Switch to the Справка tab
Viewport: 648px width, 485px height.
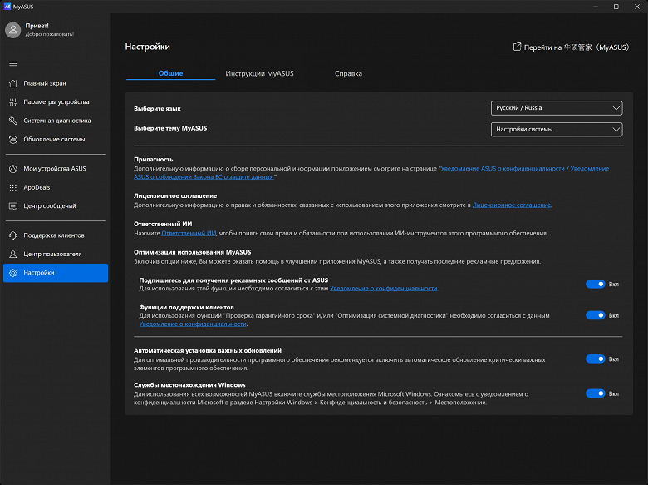pyautogui.click(x=348, y=74)
